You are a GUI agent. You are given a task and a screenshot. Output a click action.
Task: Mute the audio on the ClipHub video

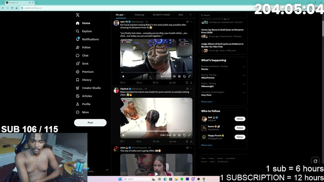tap(174, 135)
